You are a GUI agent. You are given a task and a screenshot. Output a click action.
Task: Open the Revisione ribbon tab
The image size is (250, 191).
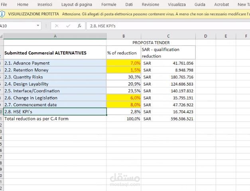point(150,4)
